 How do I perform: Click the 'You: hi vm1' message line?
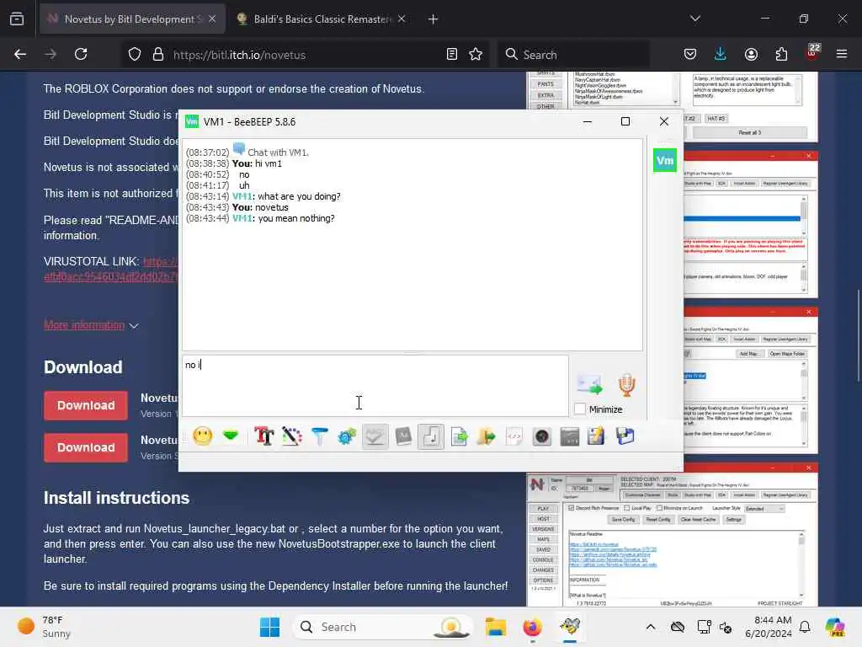point(257,163)
